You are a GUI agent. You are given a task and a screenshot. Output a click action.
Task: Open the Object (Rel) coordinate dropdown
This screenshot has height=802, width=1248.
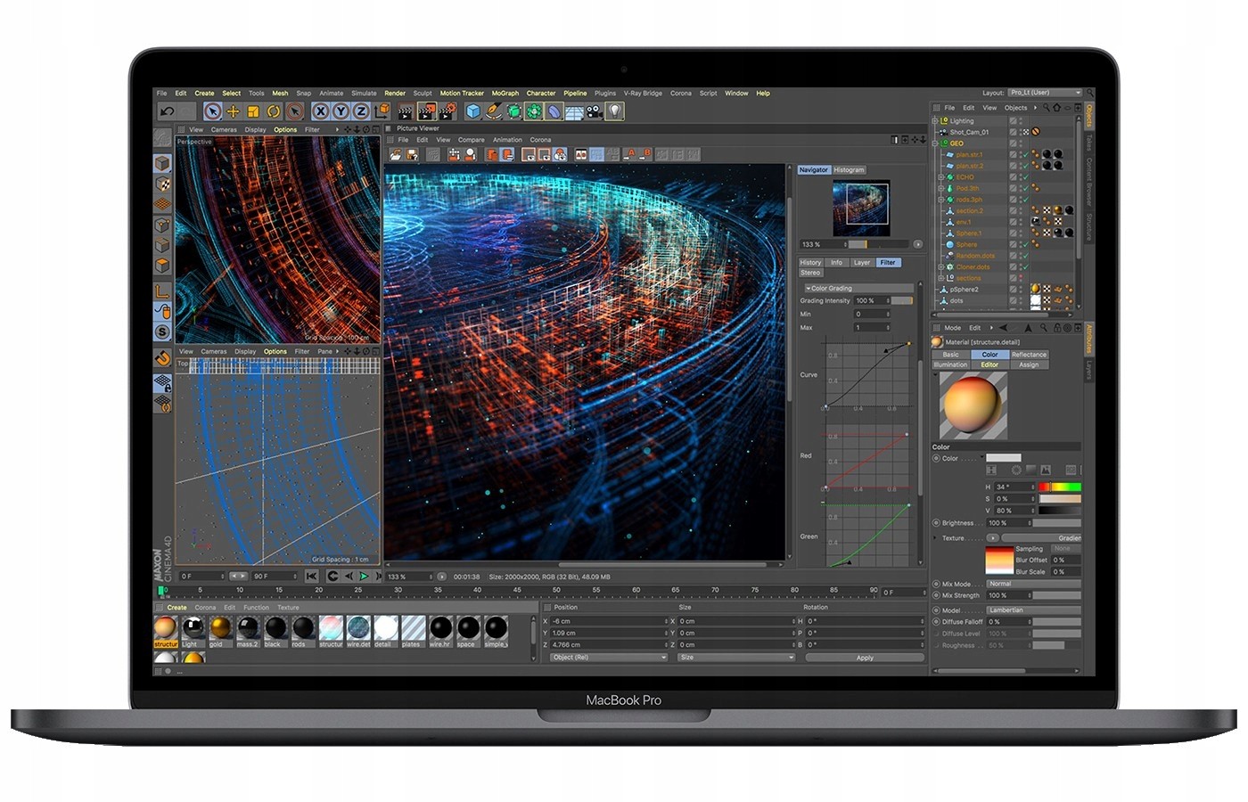pyautogui.click(x=609, y=658)
